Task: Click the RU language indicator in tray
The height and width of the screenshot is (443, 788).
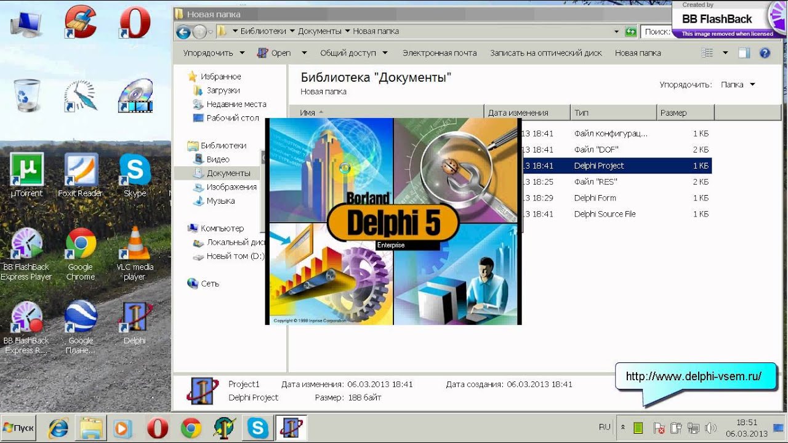Action: [605, 427]
